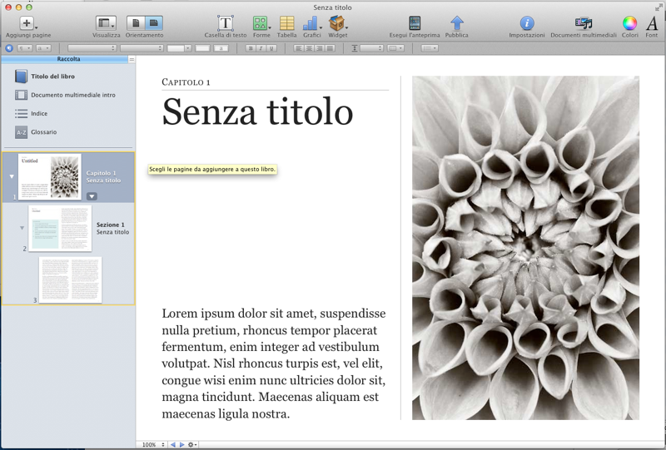Go to previous page arrow

click(x=173, y=444)
